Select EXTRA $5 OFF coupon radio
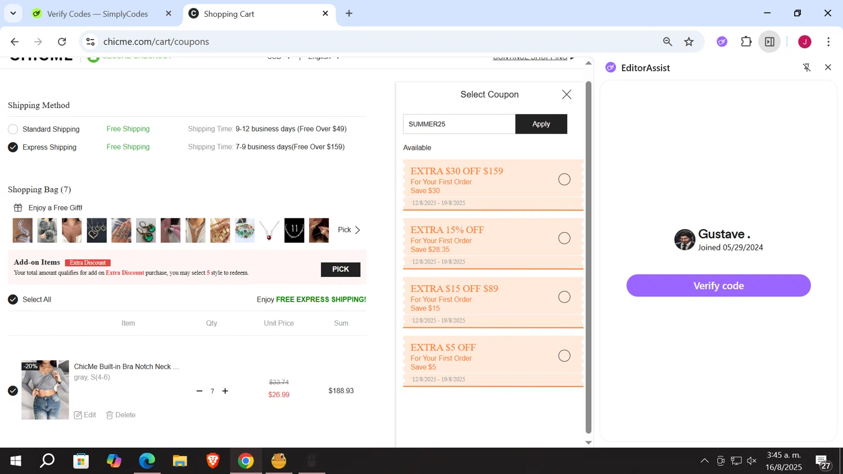This screenshot has width=843, height=474. tap(564, 356)
